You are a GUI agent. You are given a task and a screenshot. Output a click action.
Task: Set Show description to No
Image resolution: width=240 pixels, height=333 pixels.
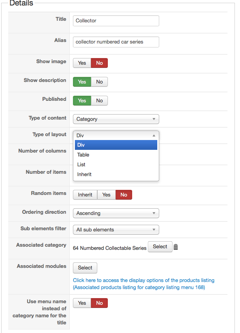point(100,82)
